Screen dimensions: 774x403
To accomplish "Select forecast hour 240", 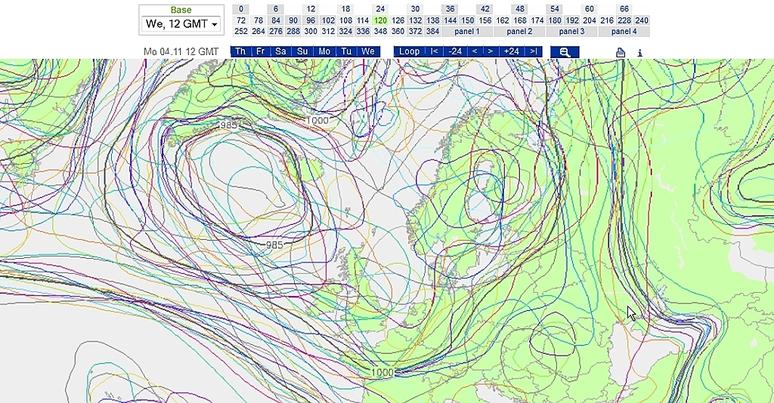I will (642, 20).
